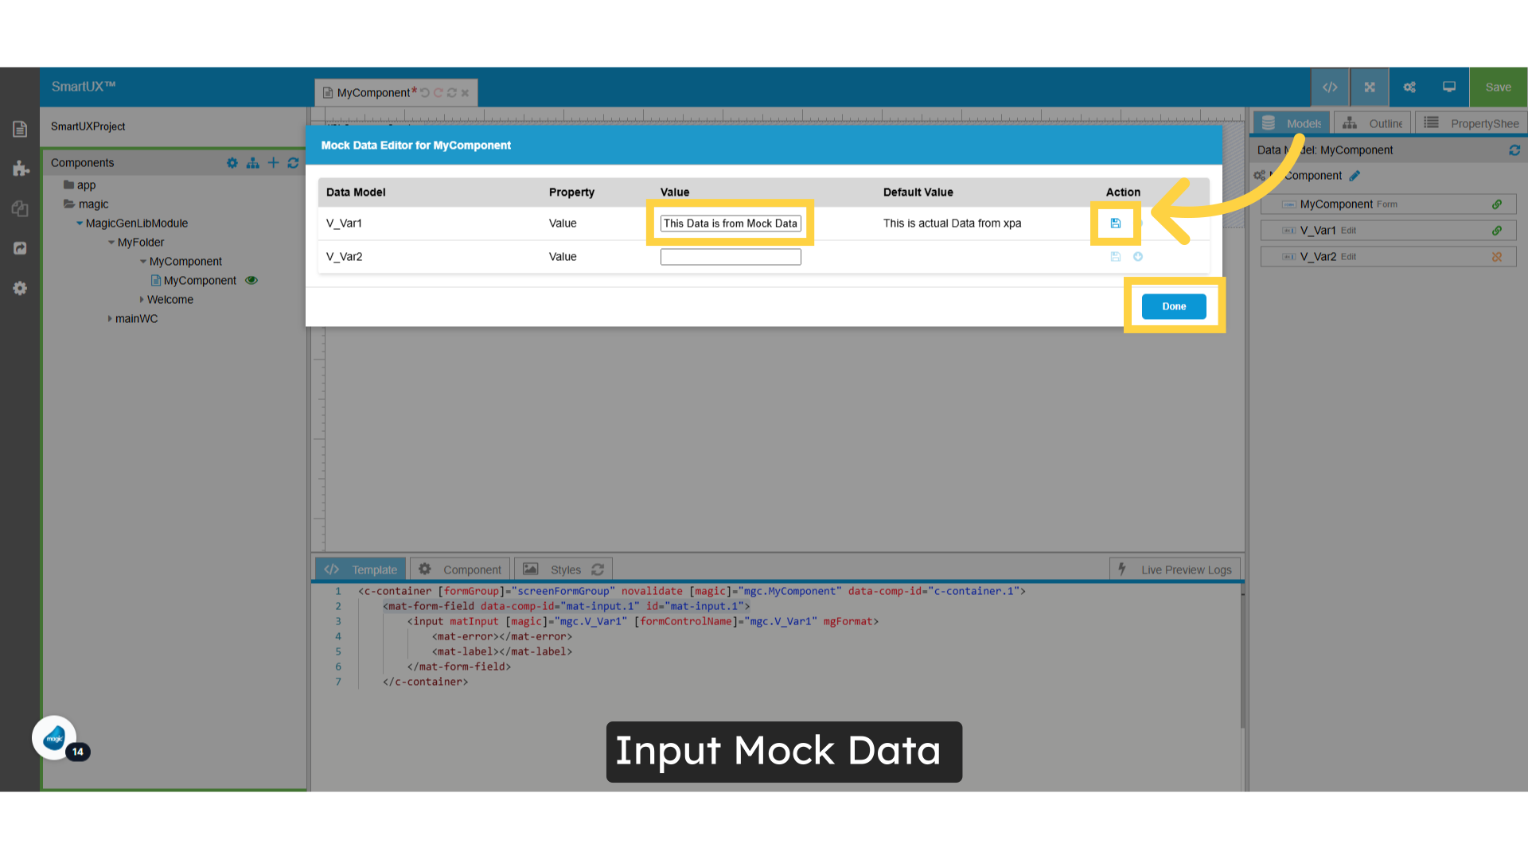Rename MyComponent using the pencil icon
The width and height of the screenshot is (1528, 859).
click(x=1355, y=175)
